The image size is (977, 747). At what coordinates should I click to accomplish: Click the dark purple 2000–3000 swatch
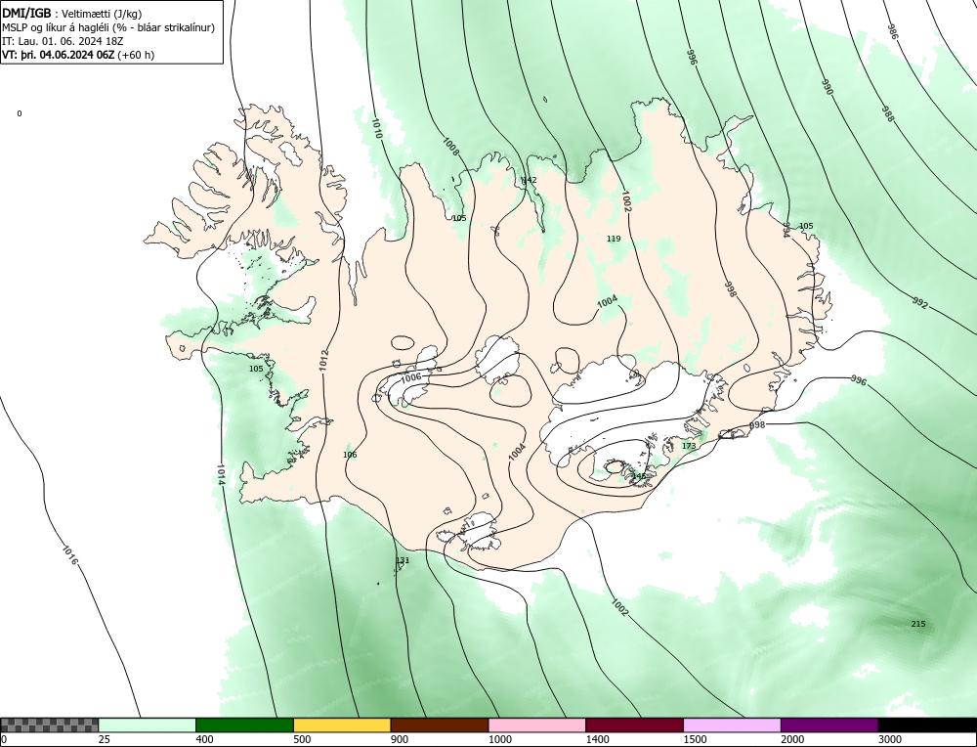[829, 725]
